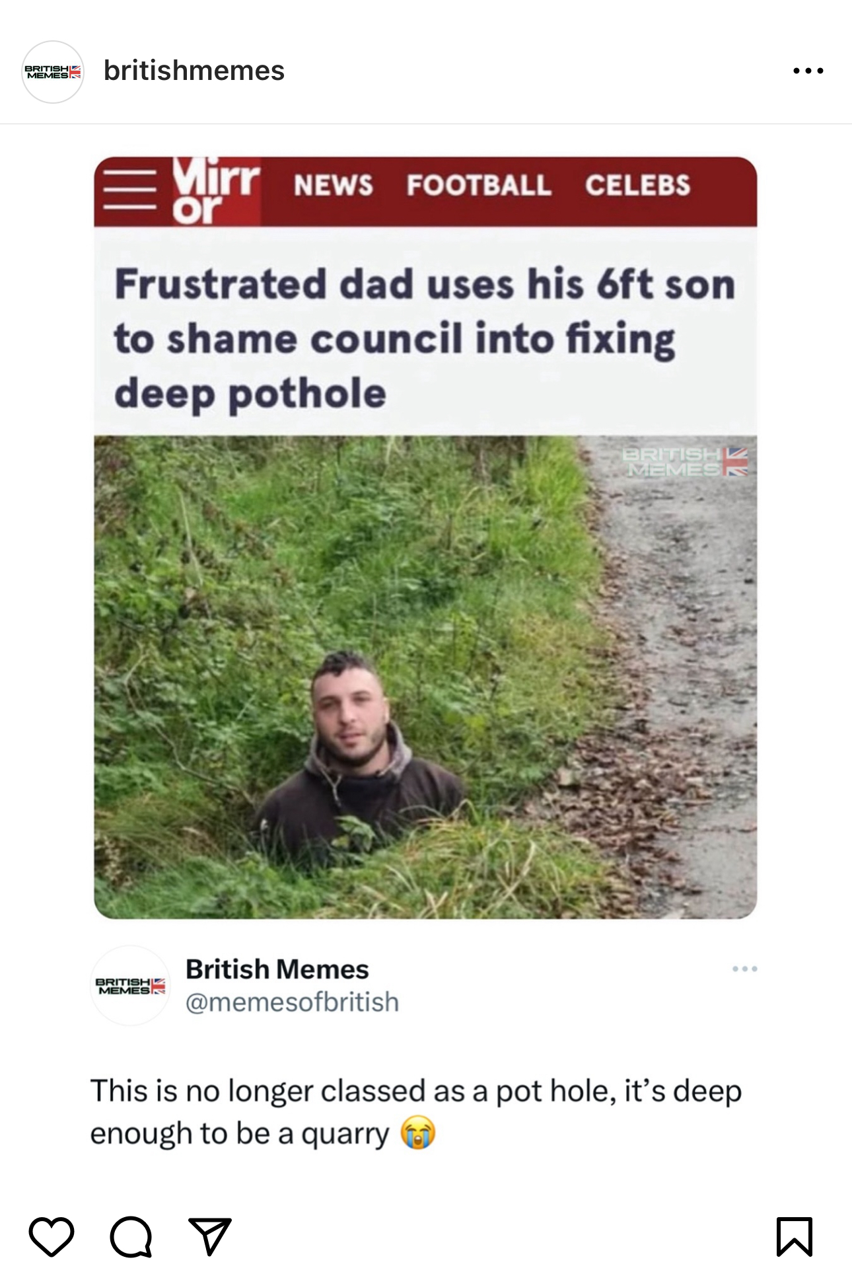This screenshot has width=852, height=1272.
Task: Select FOOTBALL tab in Mirror header
Action: [x=479, y=185]
